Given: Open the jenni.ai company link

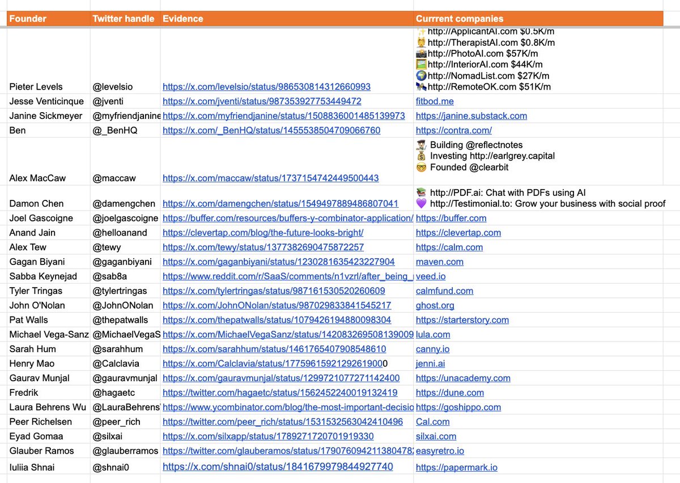Looking at the screenshot, I should (x=430, y=364).
